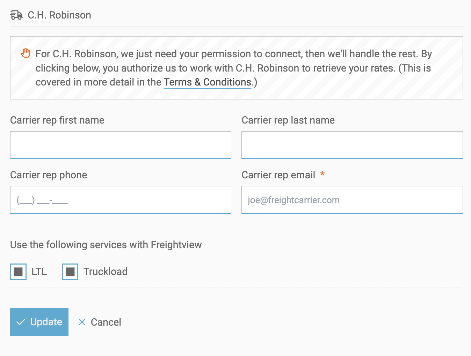Viewport: 471px width, 356px height.
Task: Click the checkmark icon on Update button
Action: [x=21, y=322]
